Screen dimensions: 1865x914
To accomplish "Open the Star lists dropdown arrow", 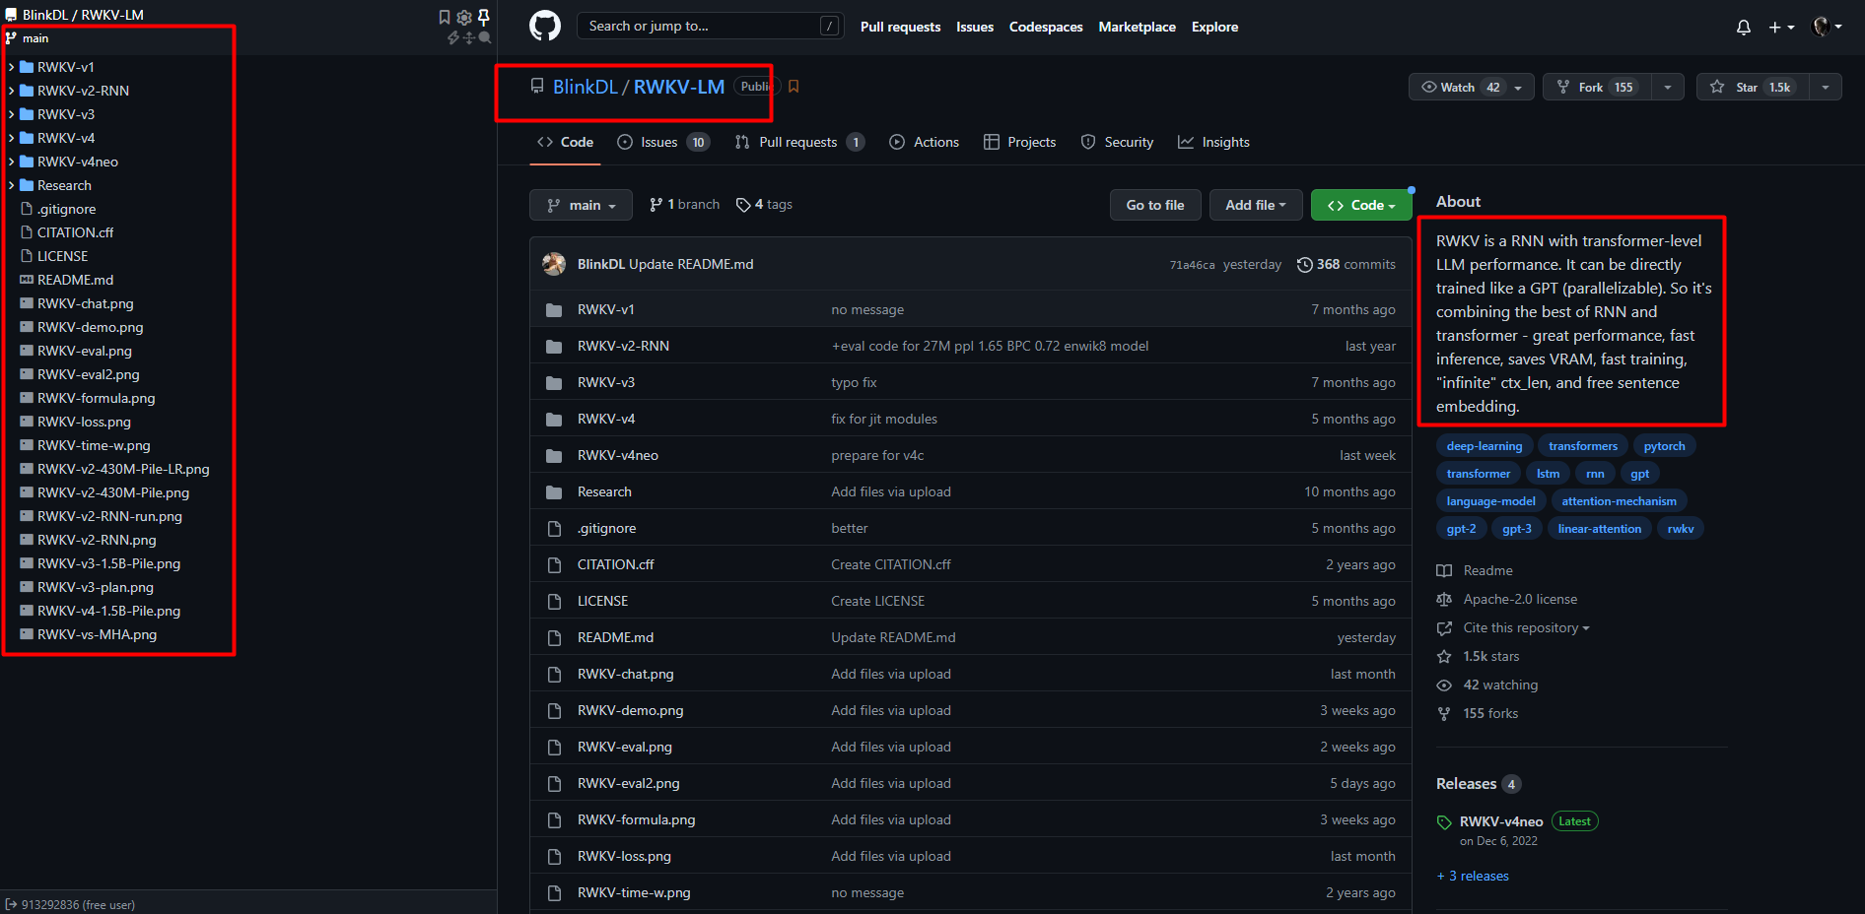I will pyautogui.click(x=1826, y=87).
